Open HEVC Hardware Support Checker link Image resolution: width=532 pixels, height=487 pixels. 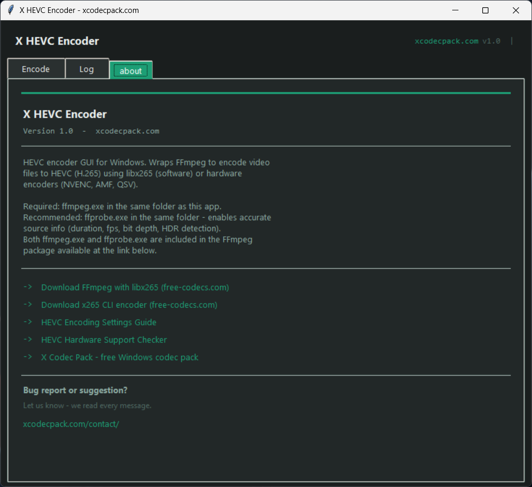(x=104, y=340)
